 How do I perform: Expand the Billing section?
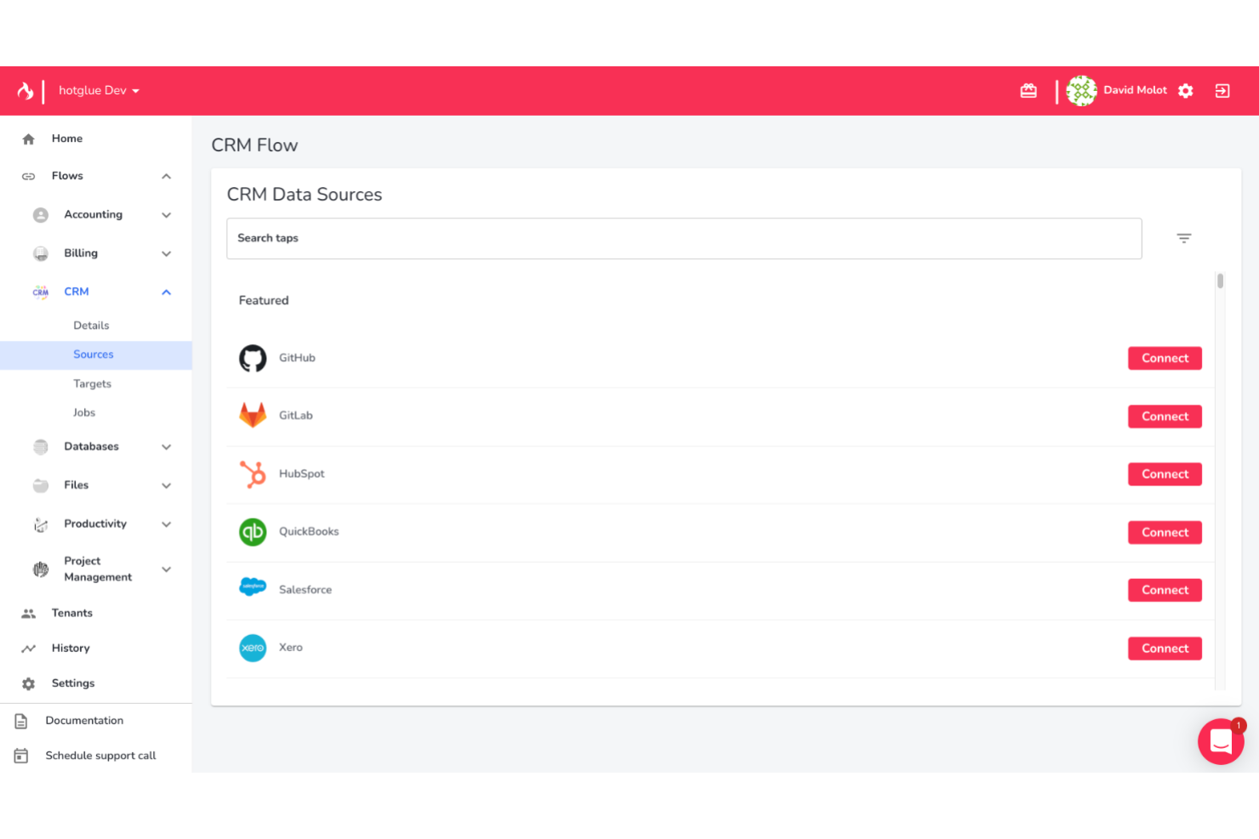pos(166,253)
